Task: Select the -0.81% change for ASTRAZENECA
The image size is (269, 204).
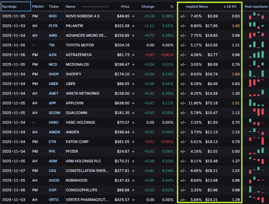Action: tap(167, 55)
